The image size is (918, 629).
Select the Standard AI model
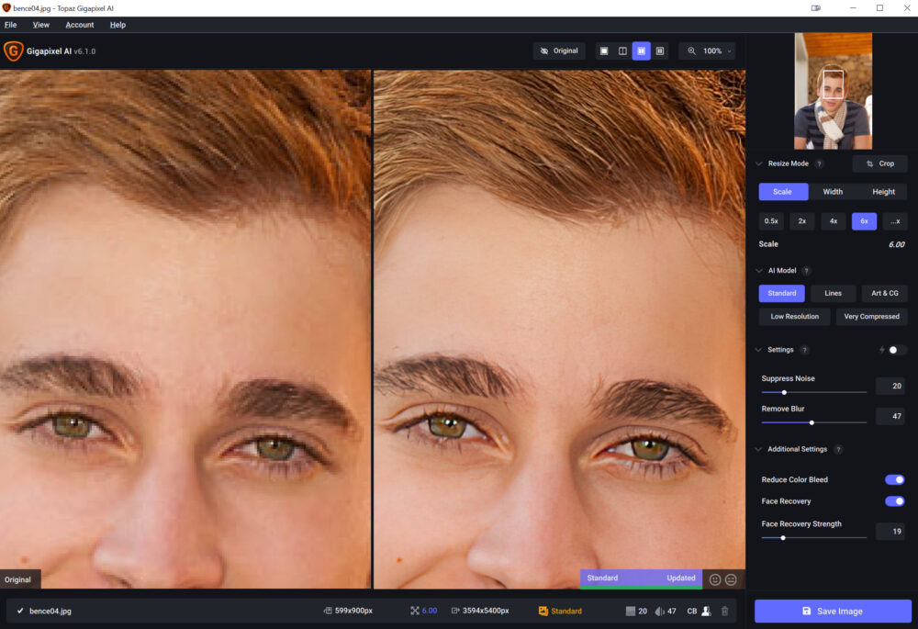pos(781,294)
